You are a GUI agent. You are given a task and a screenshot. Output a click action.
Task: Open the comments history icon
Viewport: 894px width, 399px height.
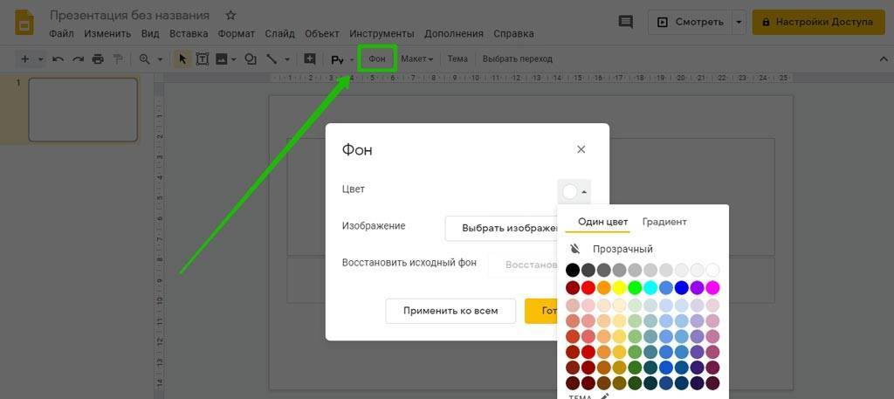(625, 22)
